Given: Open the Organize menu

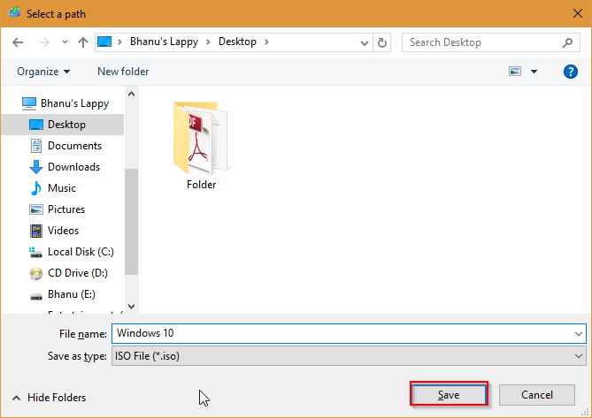Looking at the screenshot, I should [43, 72].
